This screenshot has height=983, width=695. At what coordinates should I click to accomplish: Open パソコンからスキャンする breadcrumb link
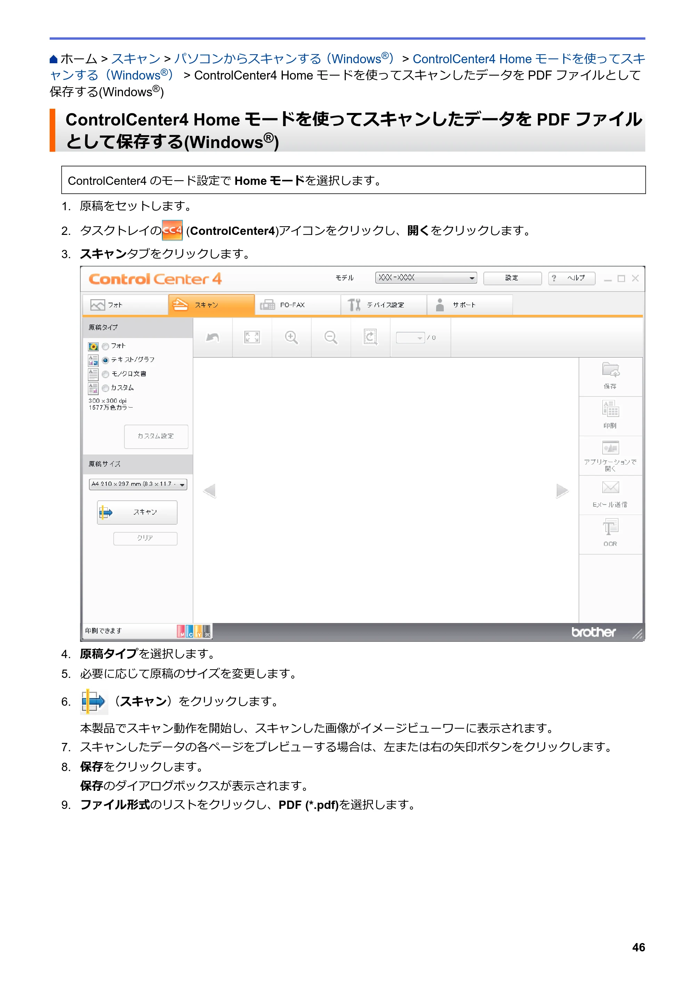point(284,59)
